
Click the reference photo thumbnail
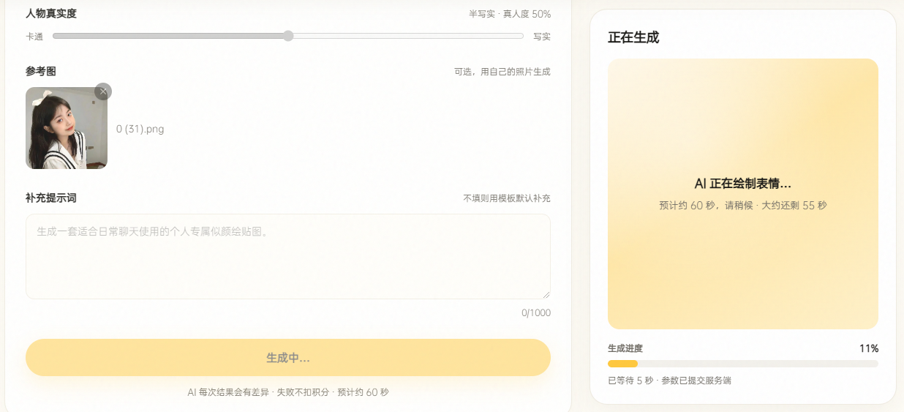click(67, 128)
